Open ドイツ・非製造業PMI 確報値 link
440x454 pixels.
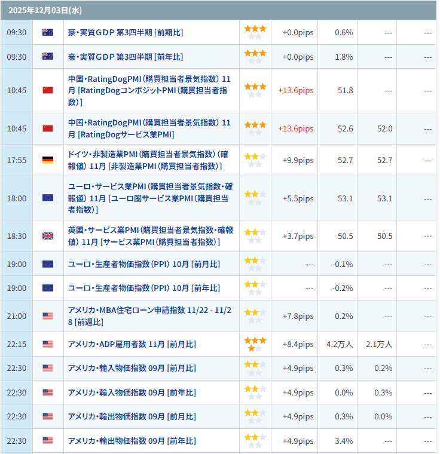[x=148, y=160]
